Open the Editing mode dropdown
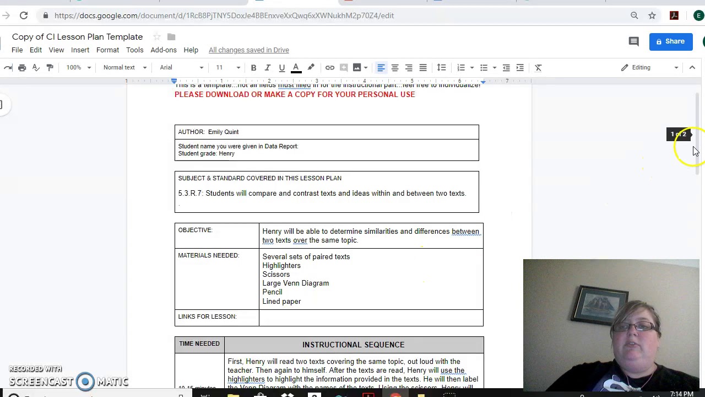705x397 pixels. (649, 67)
